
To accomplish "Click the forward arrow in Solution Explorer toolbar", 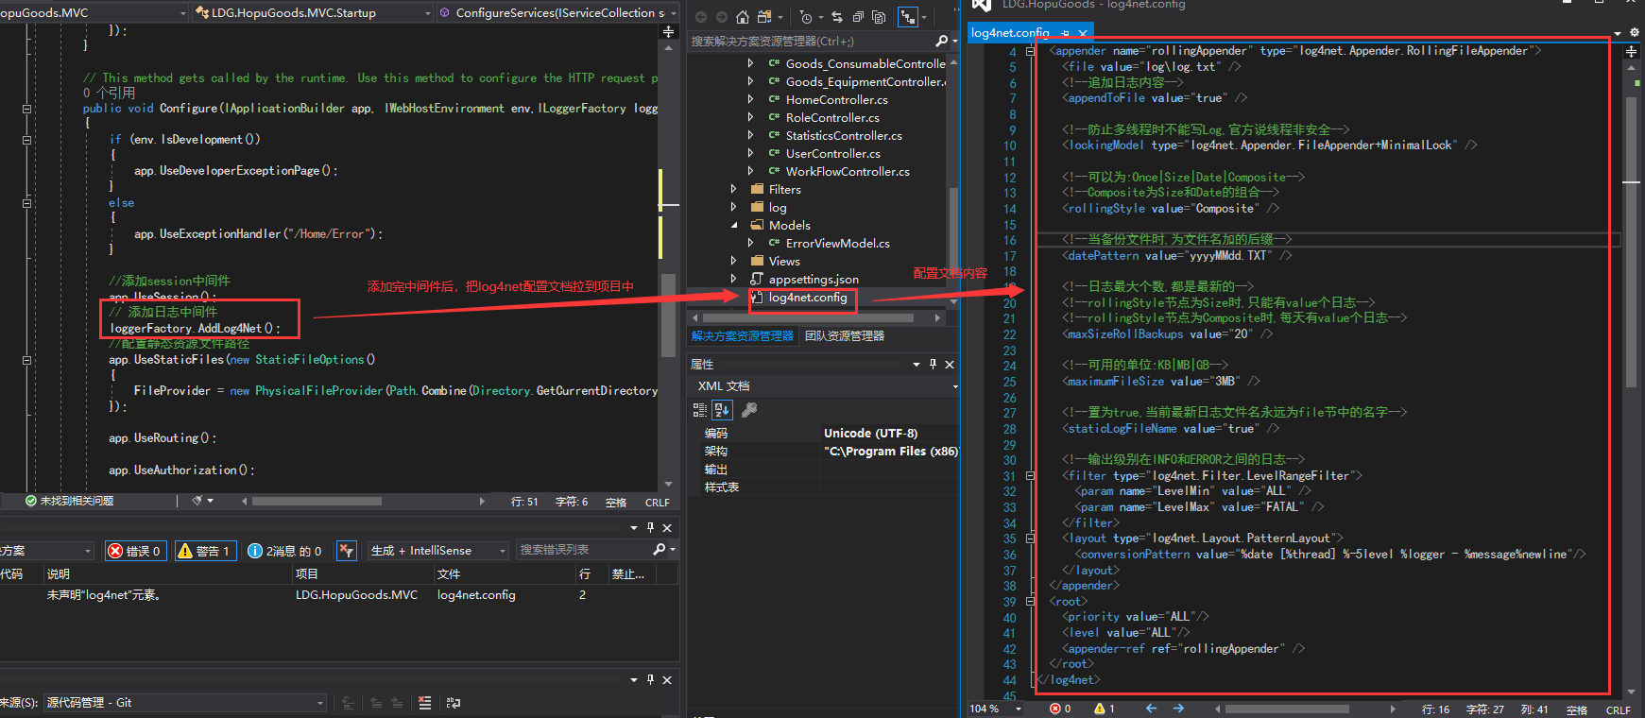I will click(x=721, y=17).
